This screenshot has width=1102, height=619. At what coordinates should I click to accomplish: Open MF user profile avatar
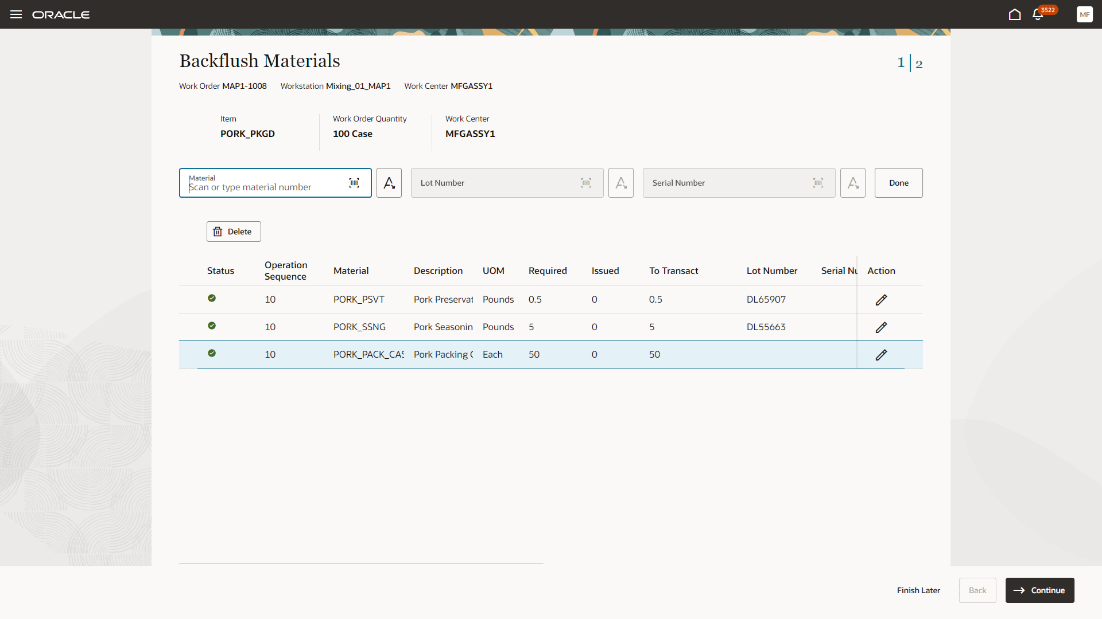pyautogui.click(x=1084, y=14)
